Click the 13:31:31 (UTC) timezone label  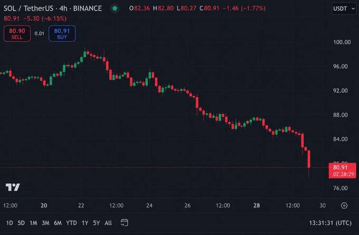point(330,223)
